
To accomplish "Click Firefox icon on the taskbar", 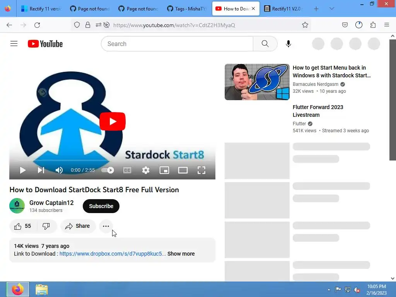I will 18,289.
